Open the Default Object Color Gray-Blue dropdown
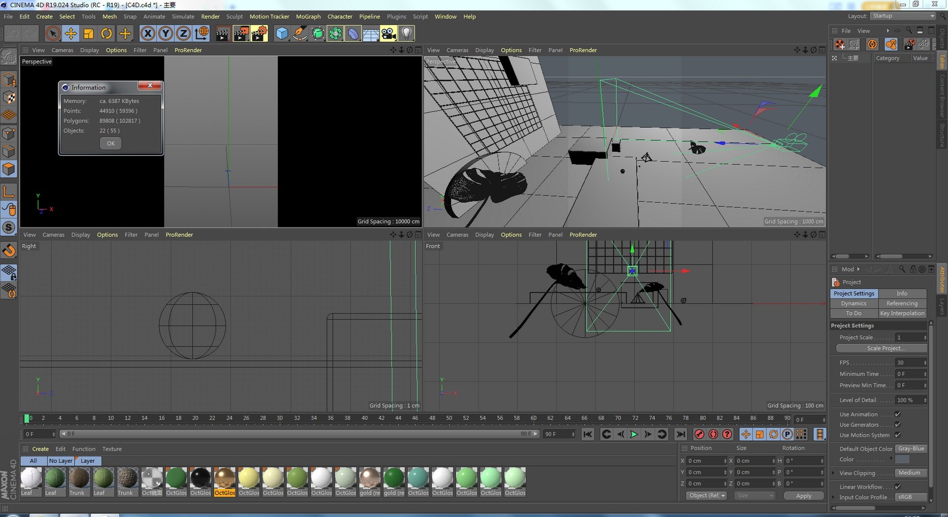Image resolution: width=948 pixels, height=517 pixels. point(911,449)
